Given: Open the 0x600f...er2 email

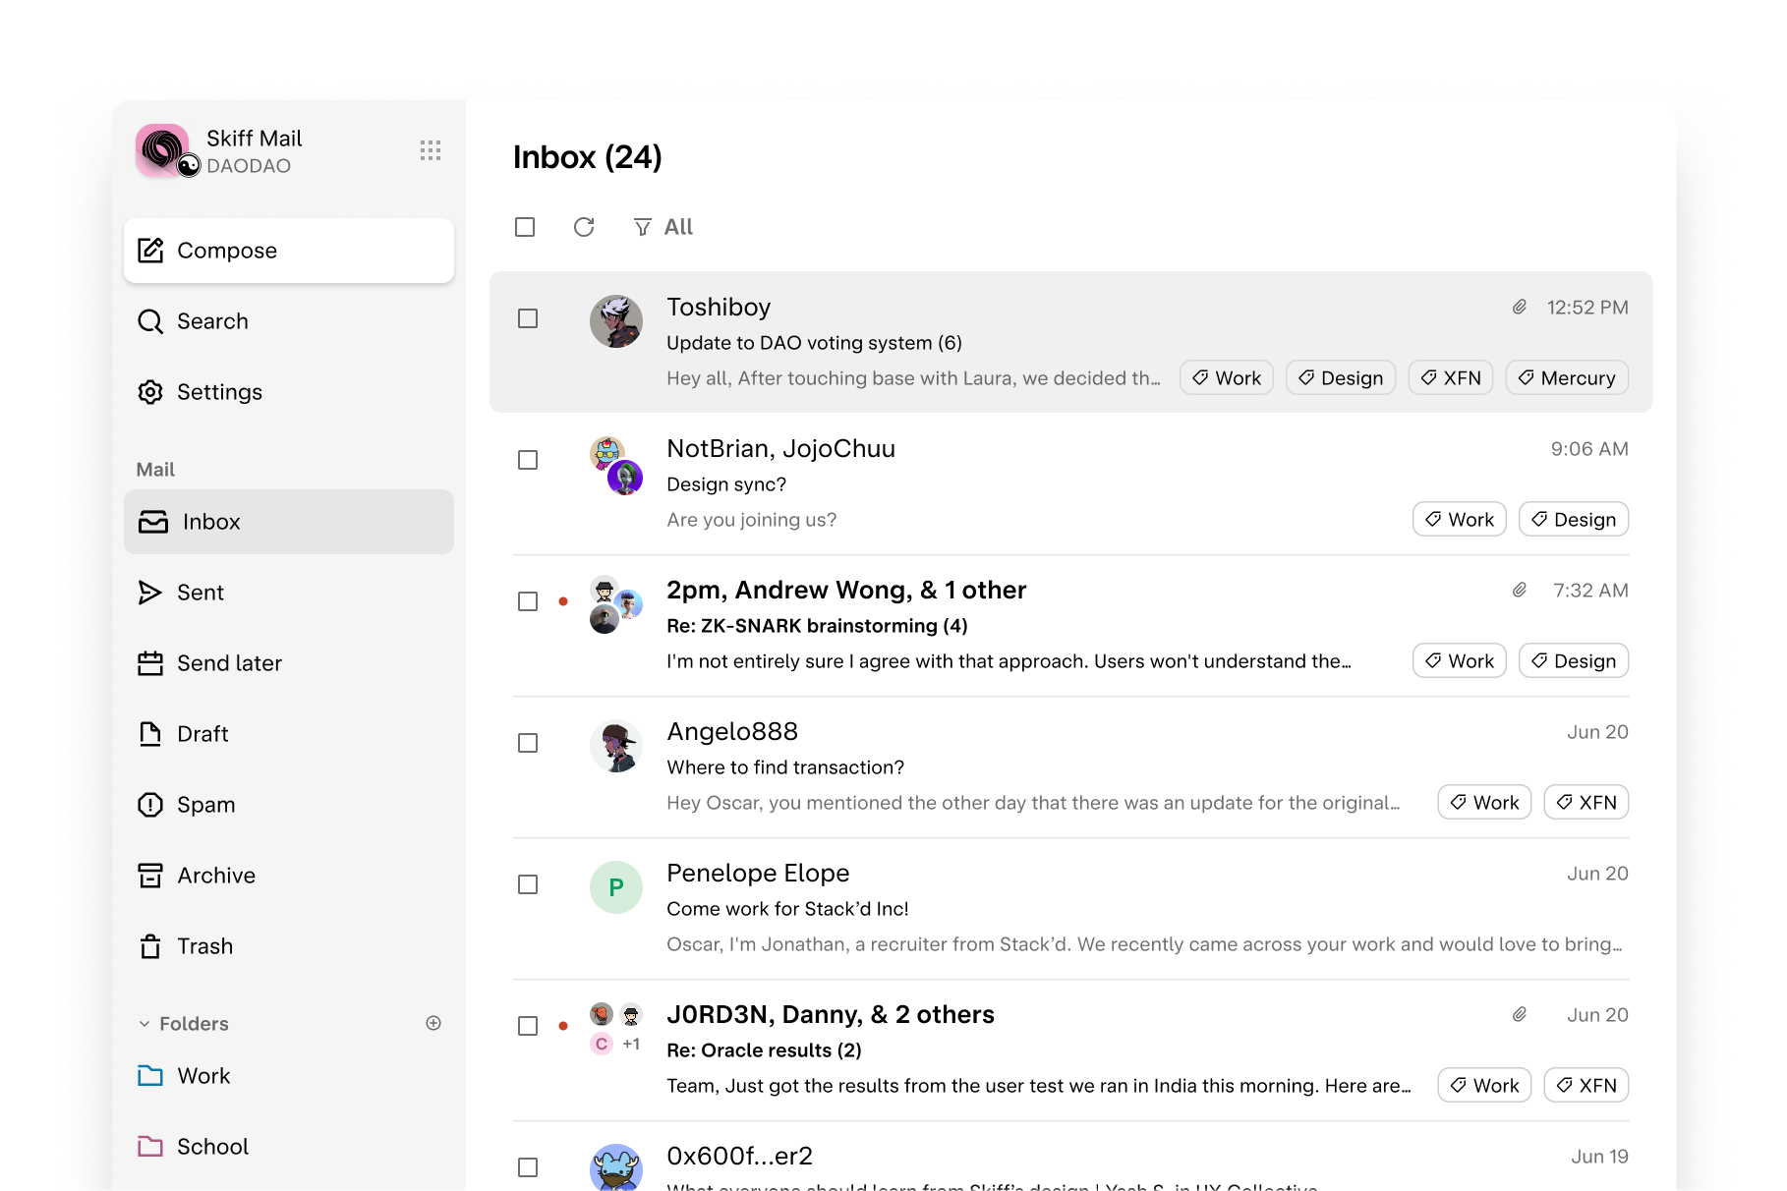Looking at the screenshot, I should 1070,1158.
